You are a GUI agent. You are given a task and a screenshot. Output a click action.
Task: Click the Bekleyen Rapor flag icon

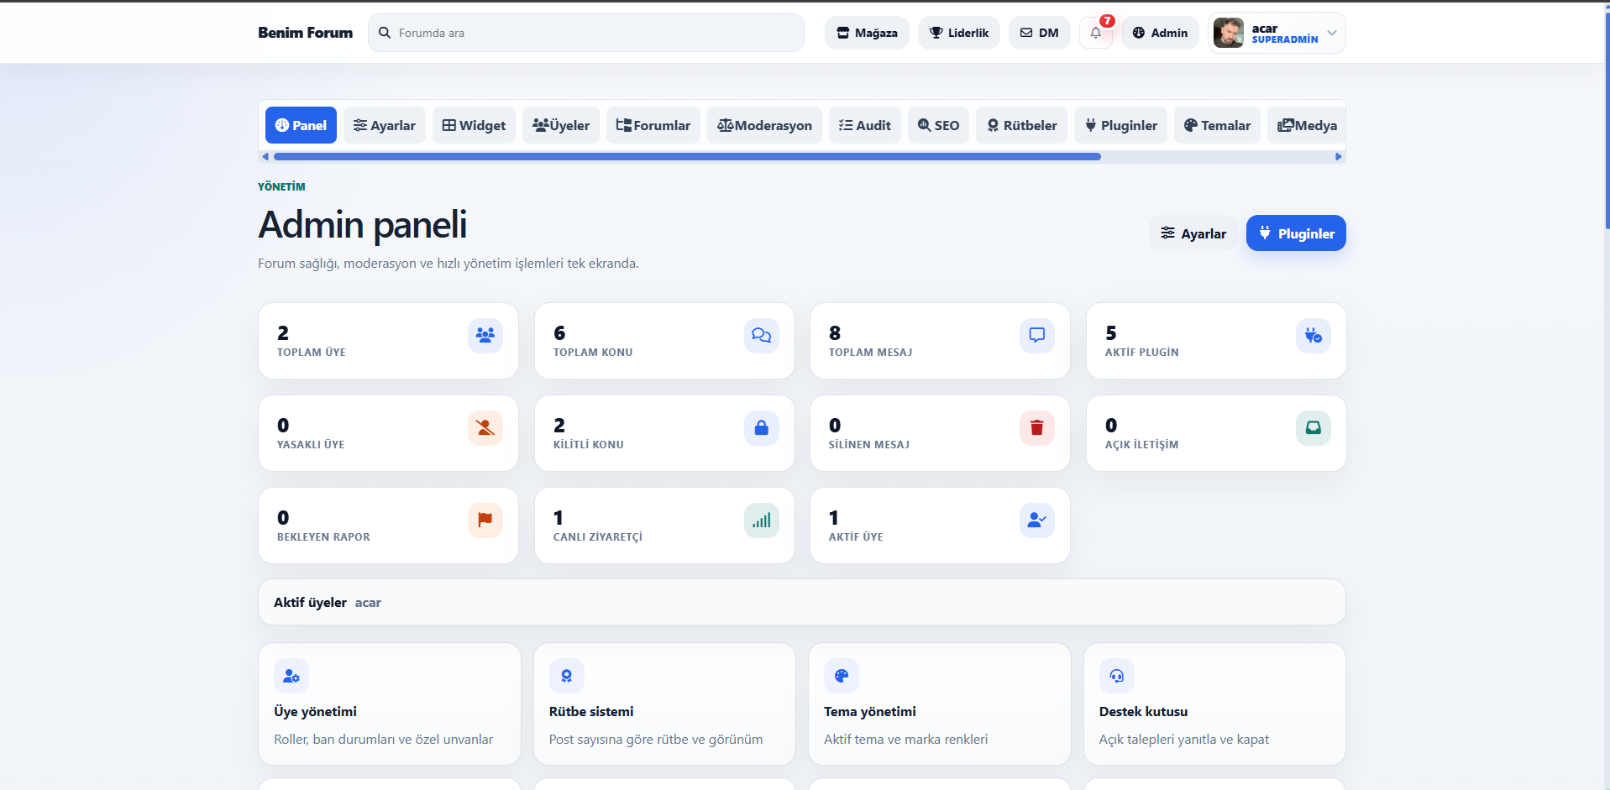[485, 521]
